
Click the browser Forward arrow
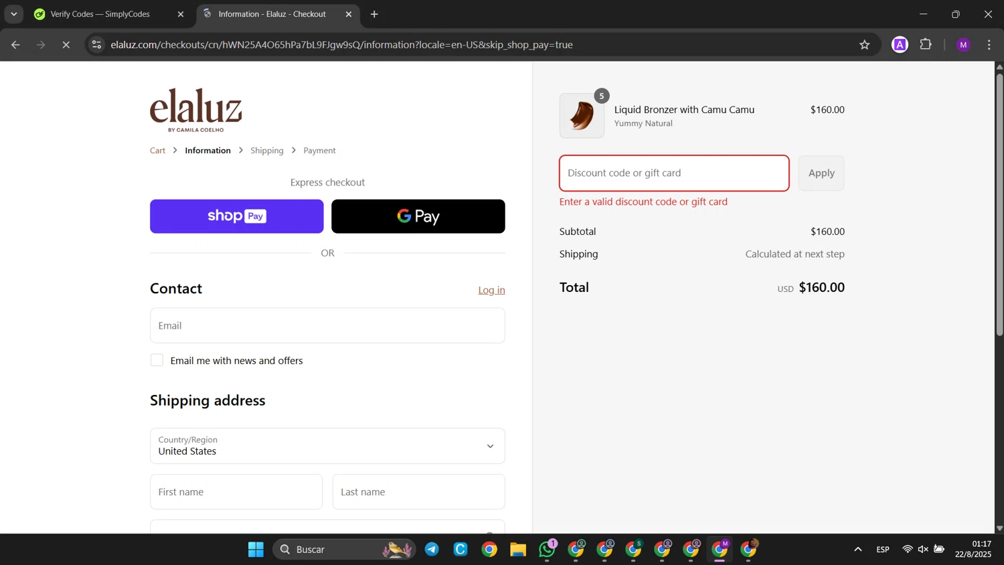41,45
